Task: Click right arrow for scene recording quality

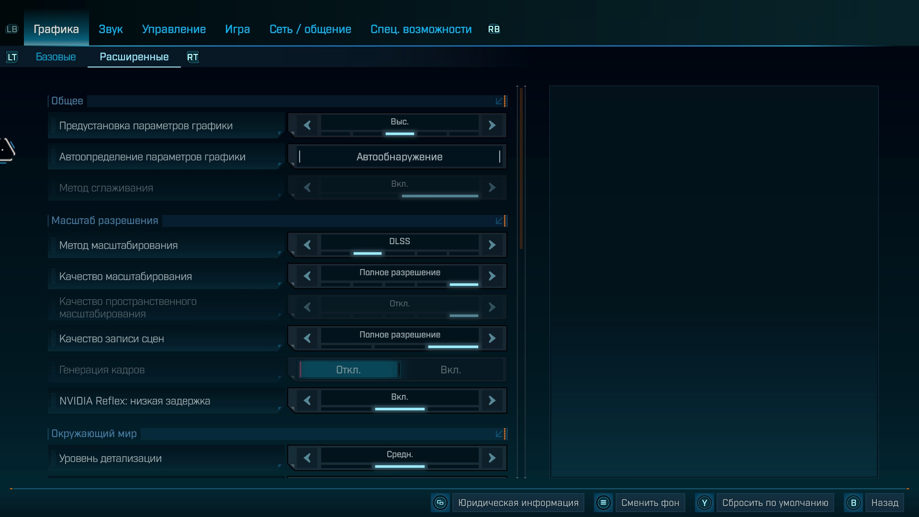Action: tap(492, 338)
